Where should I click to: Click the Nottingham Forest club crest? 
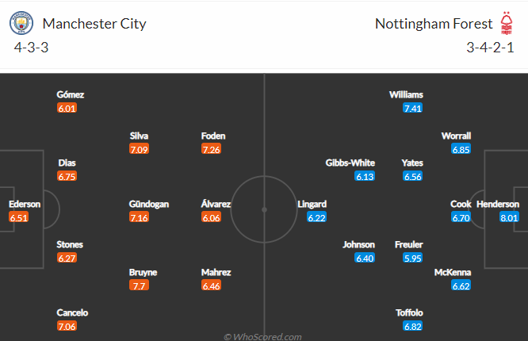click(507, 23)
